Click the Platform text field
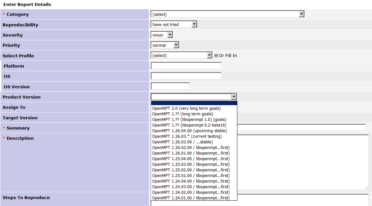The image size is (372, 206). pyautogui.click(x=186, y=66)
